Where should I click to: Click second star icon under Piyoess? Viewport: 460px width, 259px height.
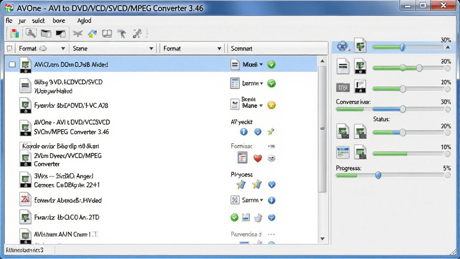257,184
